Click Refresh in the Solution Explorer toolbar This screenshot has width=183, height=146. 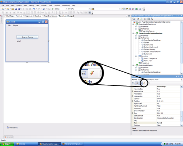141,19
